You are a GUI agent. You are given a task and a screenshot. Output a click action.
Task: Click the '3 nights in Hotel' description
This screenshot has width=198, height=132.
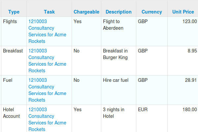[x=114, y=113]
